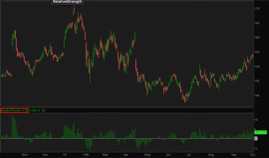
Task: Click the 0 marker on indicator axis
Action: [256, 139]
